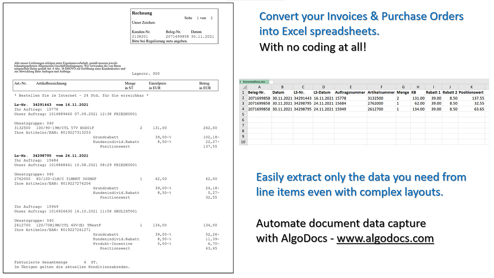Select row 4 header in spreadsheet
The height and width of the screenshot is (278, 494).
243,109
